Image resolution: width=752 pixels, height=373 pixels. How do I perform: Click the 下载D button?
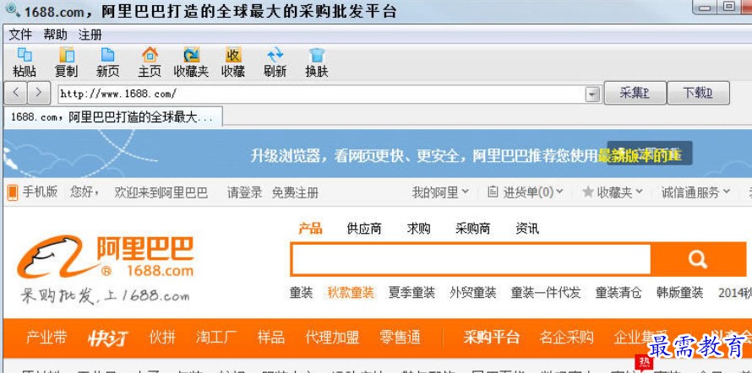(x=698, y=93)
